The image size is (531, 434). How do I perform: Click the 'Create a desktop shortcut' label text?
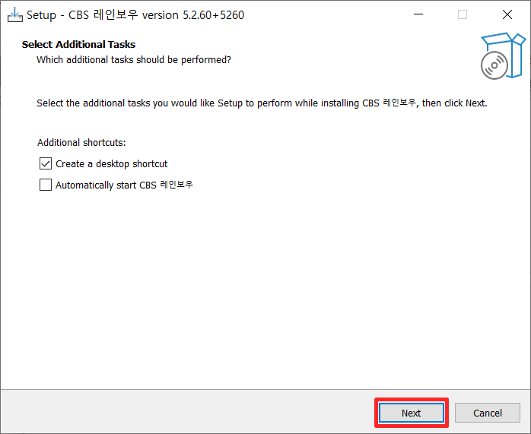tap(111, 164)
